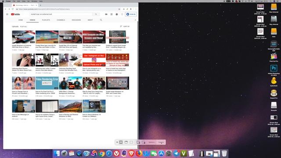The image size is (281, 158).
Task: Open App Store from the Dock
Action: coord(161,154)
